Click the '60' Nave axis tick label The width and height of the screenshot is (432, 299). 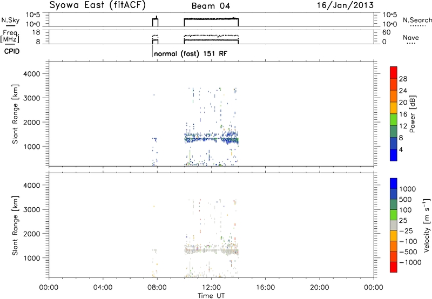(x=386, y=32)
